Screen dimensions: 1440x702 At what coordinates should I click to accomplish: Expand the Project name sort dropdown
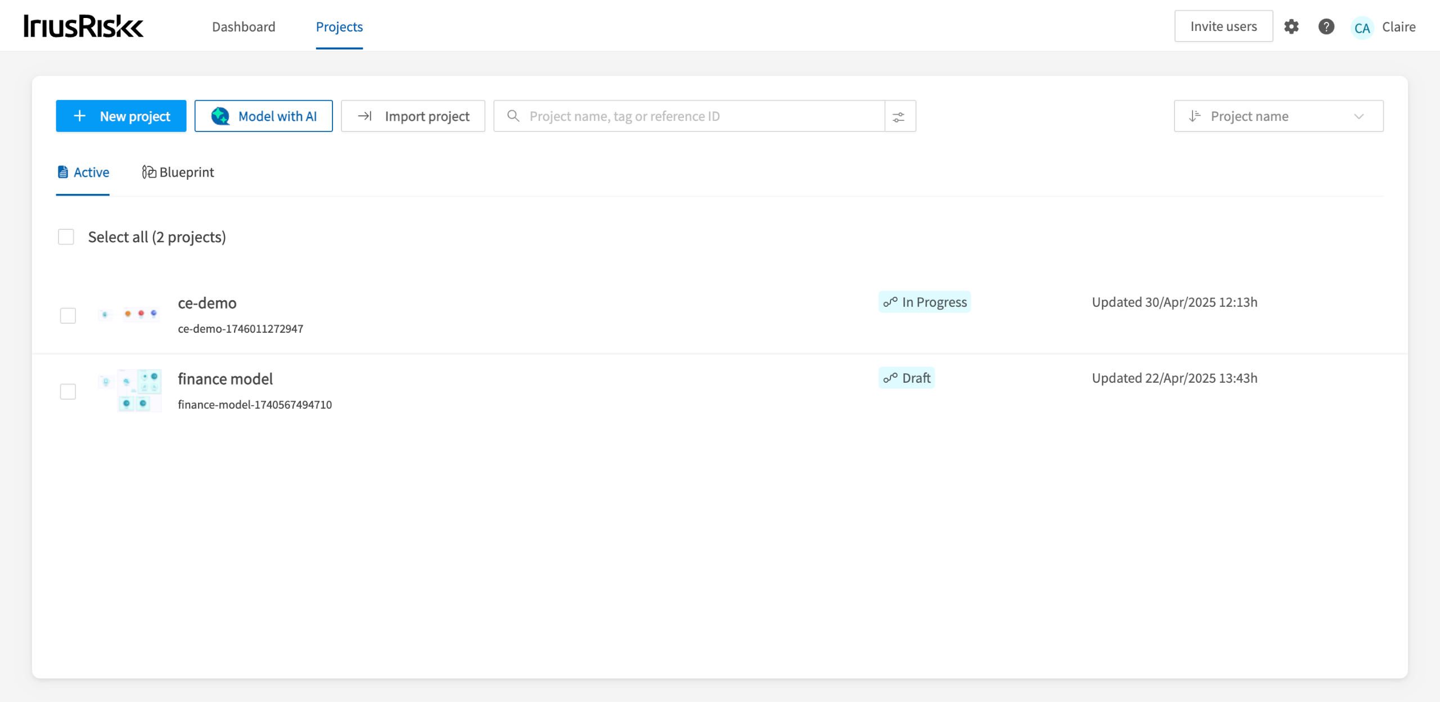tap(1358, 116)
